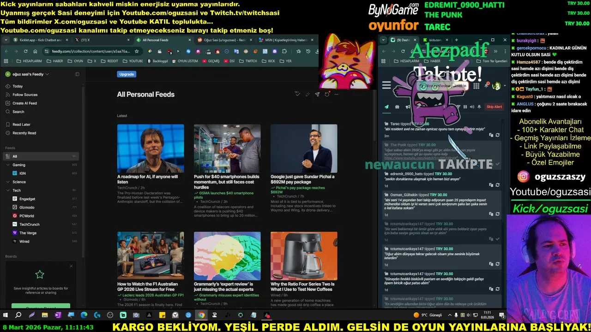Collapse Feedly sidebar panel icon
The image size is (591, 332).
tap(77, 74)
